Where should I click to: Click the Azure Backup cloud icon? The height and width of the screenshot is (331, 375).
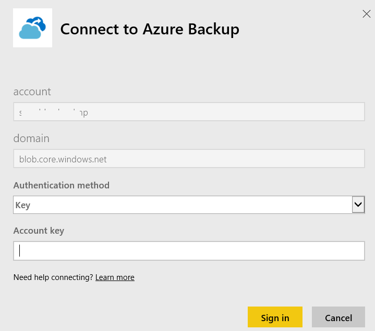coord(32,28)
